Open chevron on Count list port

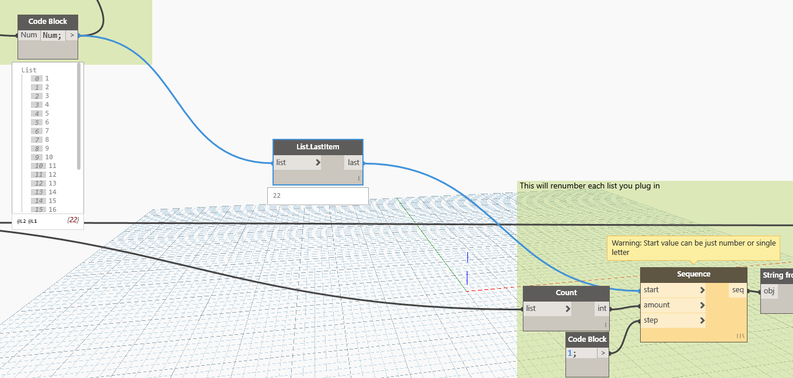(x=567, y=309)
